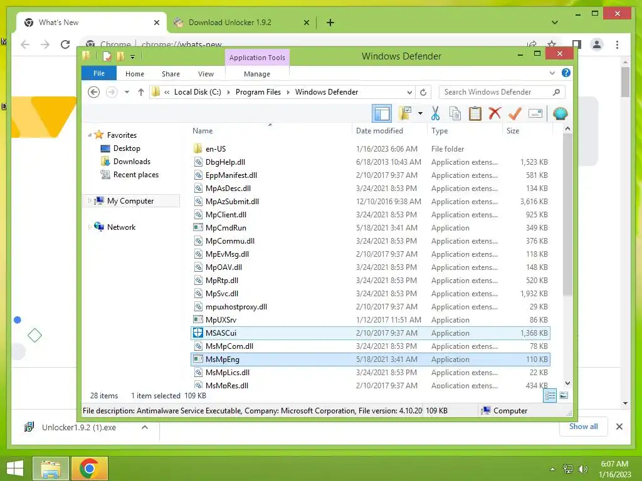Refresh the Windows Defender folder view

coord(423,92)
